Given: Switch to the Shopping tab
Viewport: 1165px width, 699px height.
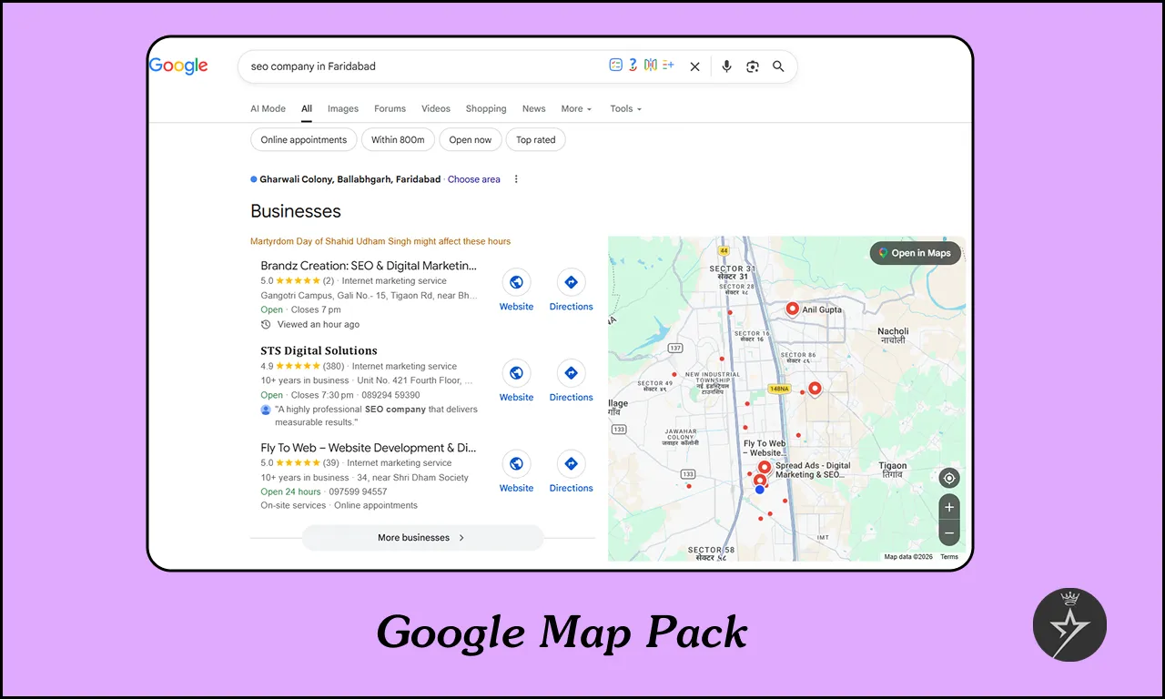Looking at the screenshot, I should click(x=486, y=108).
